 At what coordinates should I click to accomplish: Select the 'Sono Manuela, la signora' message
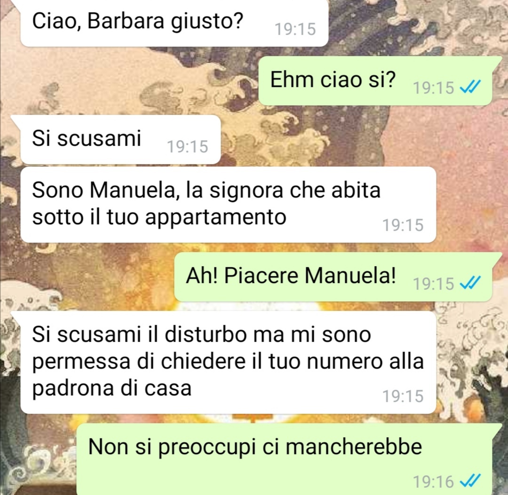pyautogui.click(x=228, y=204)
